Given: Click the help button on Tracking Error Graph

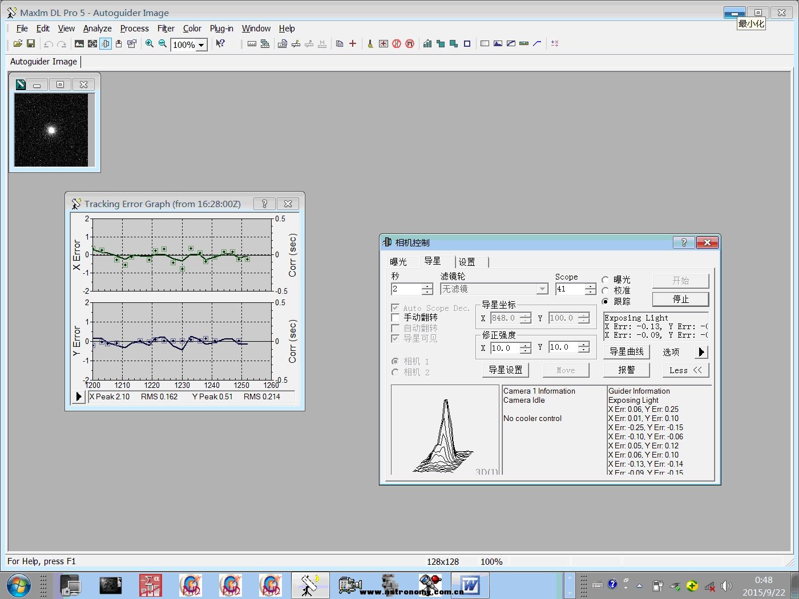Looking at the screenshot, I should 264,204.
